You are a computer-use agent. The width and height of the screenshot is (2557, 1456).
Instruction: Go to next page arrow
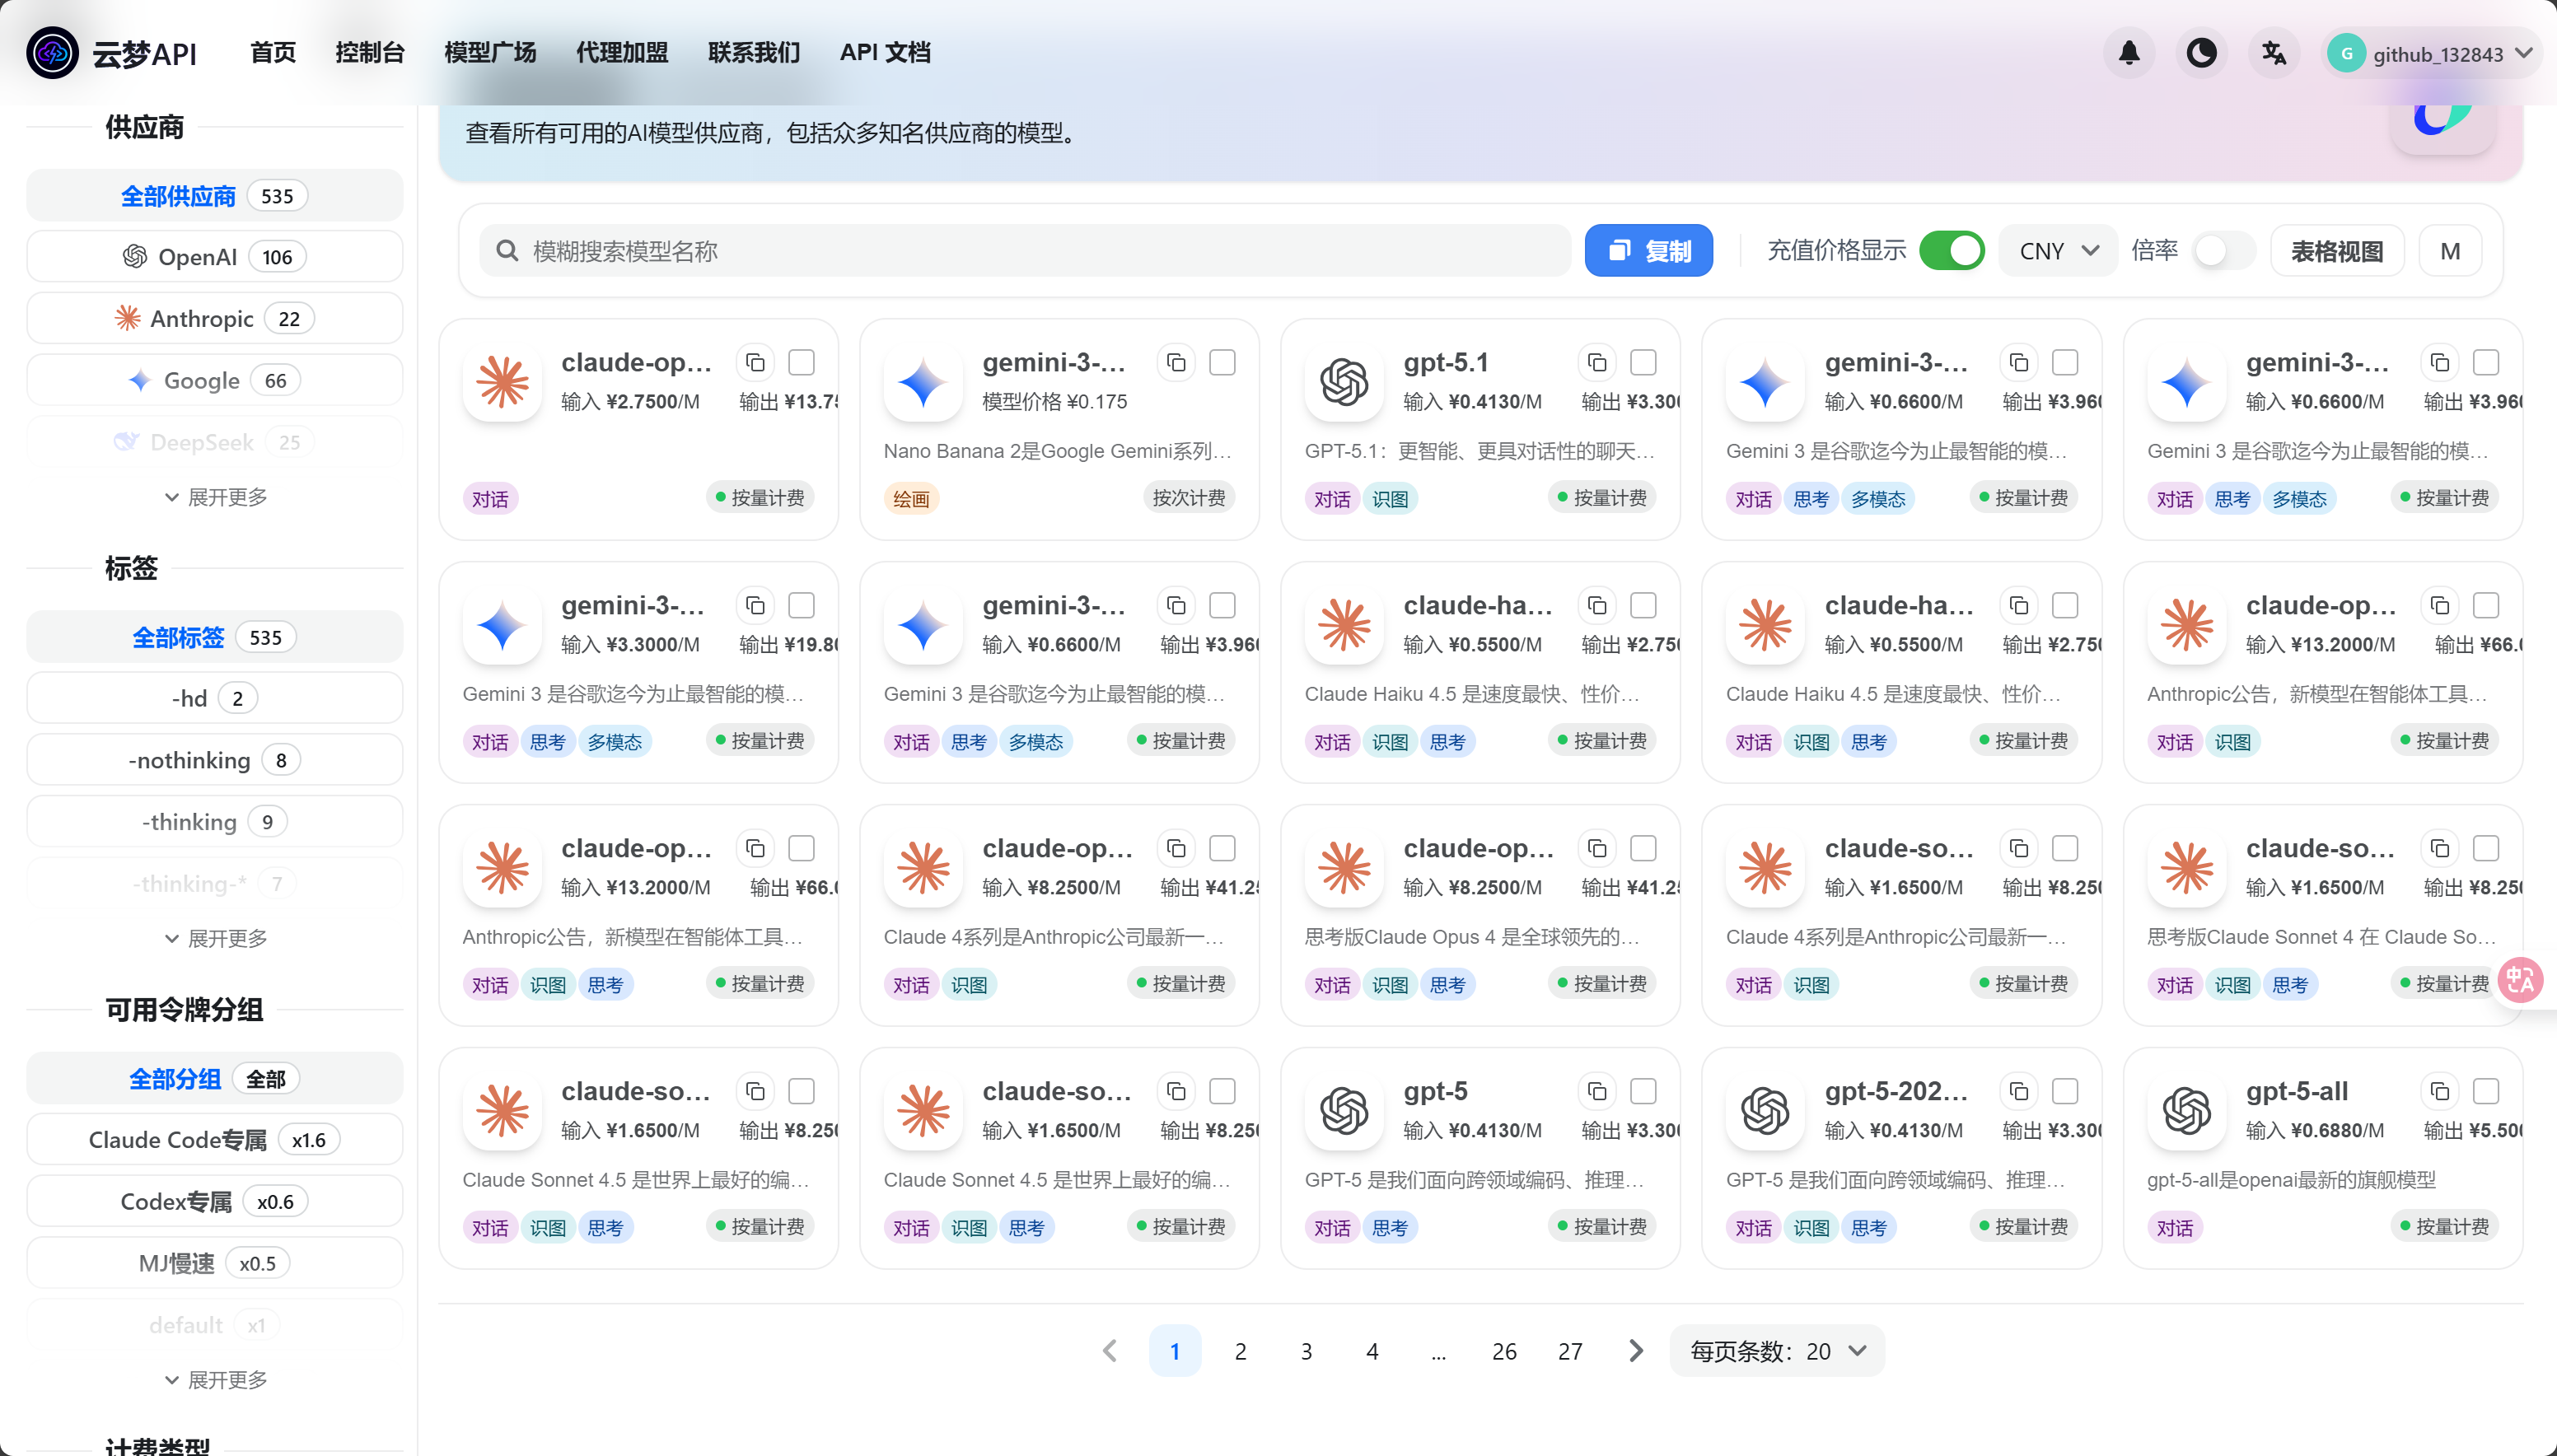(1636, 1351)
